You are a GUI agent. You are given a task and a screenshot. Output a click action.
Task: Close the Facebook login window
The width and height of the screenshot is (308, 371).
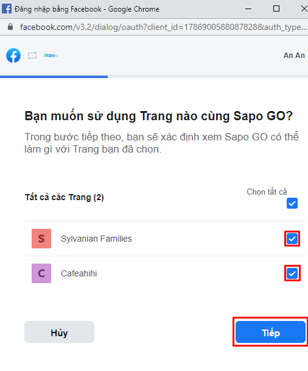[x=304, y=9]
